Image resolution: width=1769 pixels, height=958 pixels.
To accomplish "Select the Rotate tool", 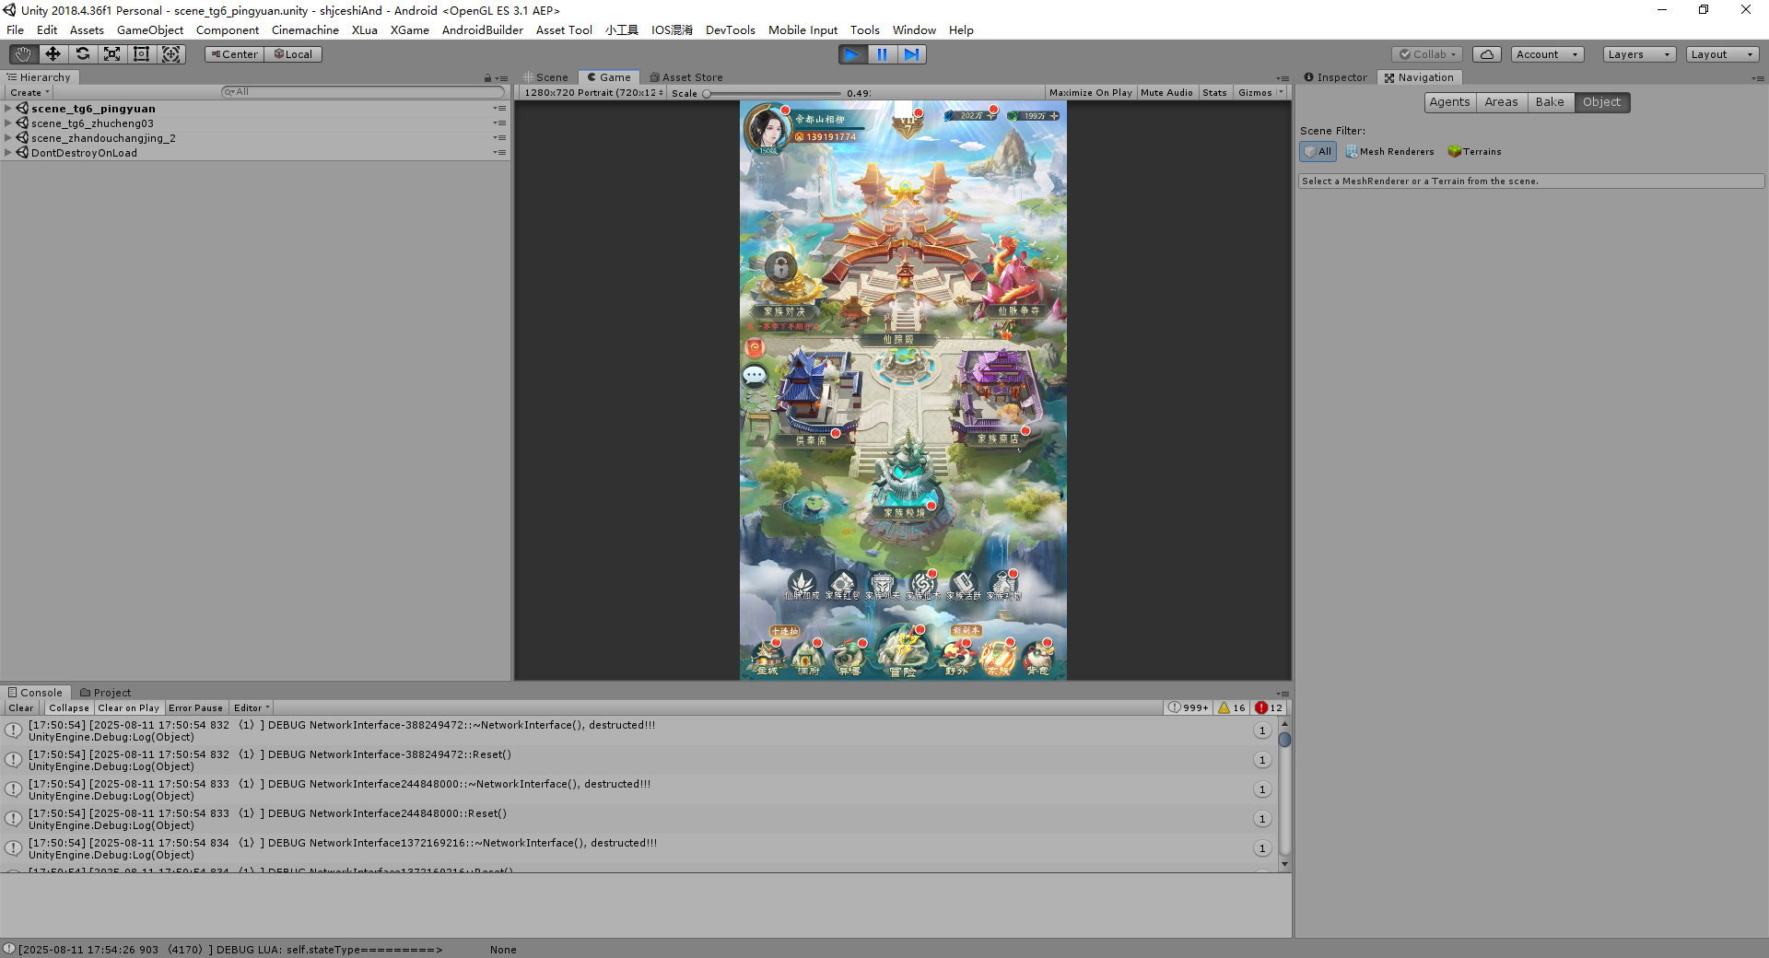I will (83, 54).
